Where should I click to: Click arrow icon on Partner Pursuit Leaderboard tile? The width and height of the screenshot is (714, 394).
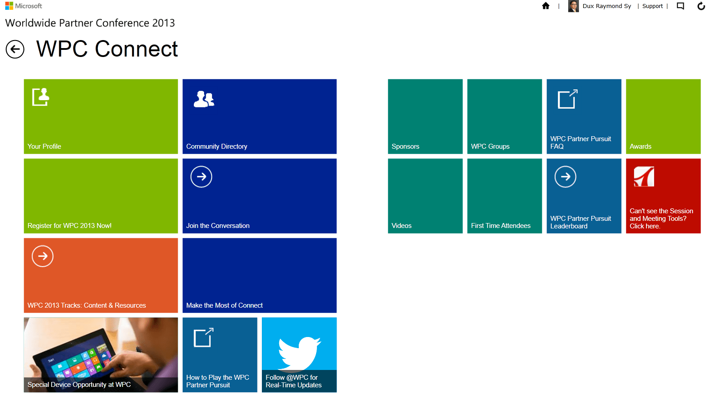566,177
